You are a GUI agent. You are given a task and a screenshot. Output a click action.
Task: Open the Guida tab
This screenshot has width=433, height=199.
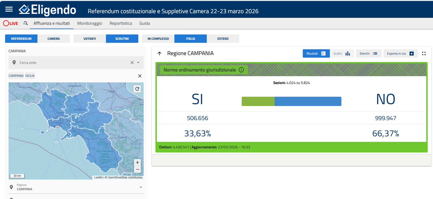coord(145,23)
